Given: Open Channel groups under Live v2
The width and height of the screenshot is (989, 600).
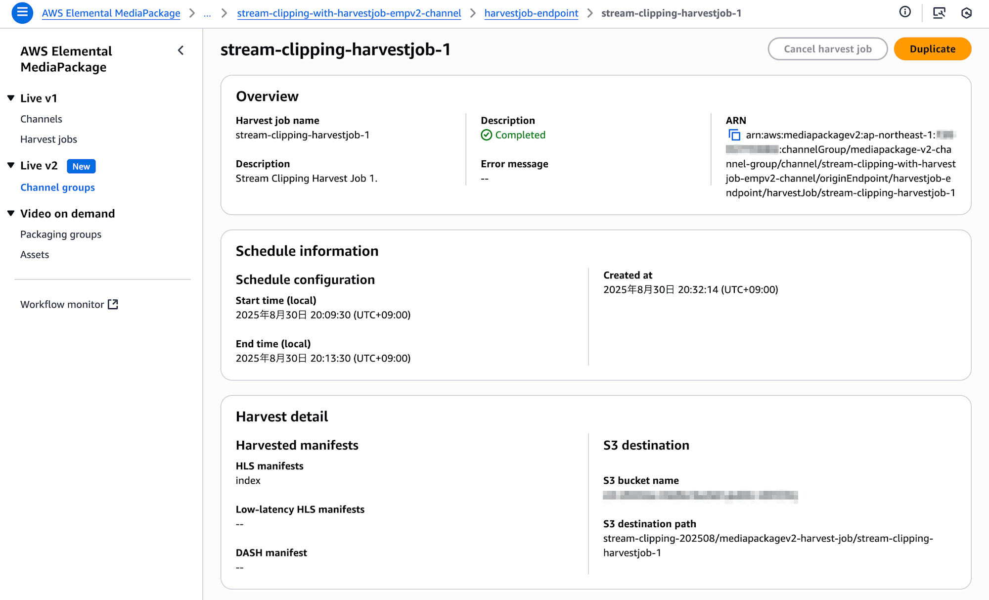Looking at the screenshot, I should coord(57,187).
